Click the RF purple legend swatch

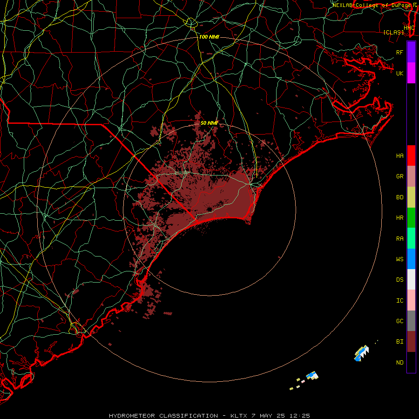(411, 52)
